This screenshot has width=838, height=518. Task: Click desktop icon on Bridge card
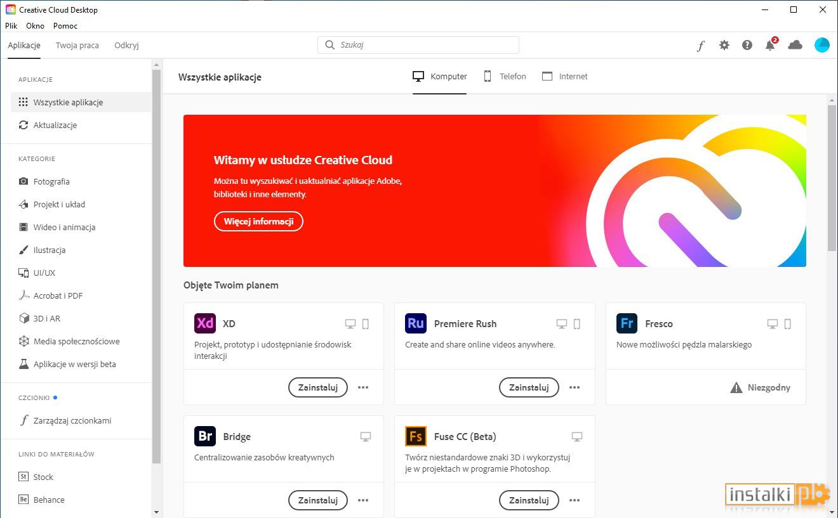click(x=366, y=437)
